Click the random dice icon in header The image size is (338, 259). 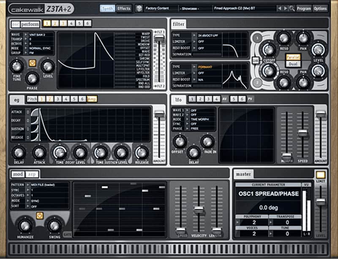click(139, 8)
